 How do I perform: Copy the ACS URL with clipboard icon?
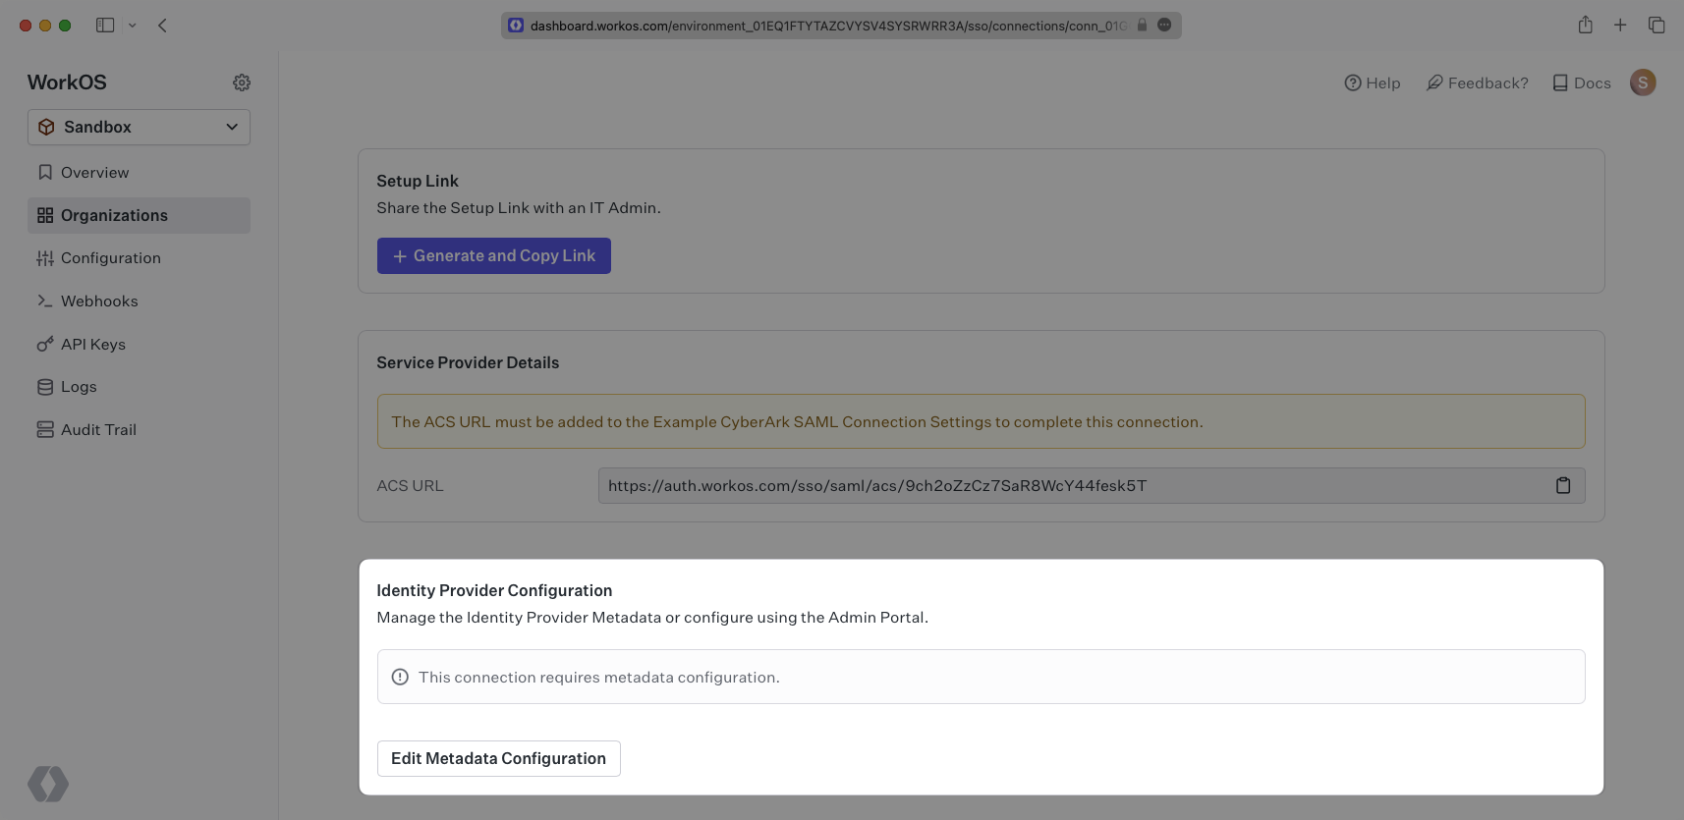[1563, 485]
